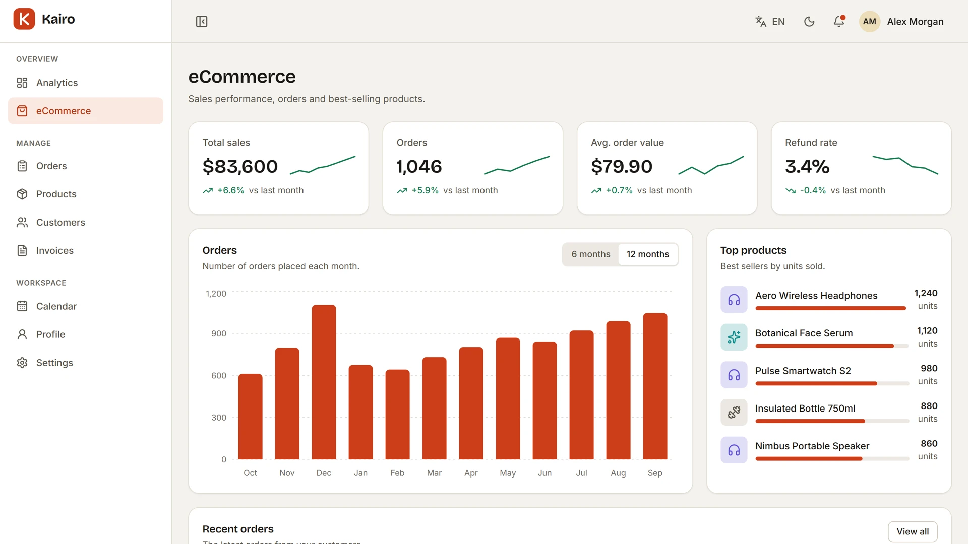Click the Pulse Smartwatch S2 product name
Image resolution: width=968 pixels, height=544 pixels.
(x=803, y=371)
